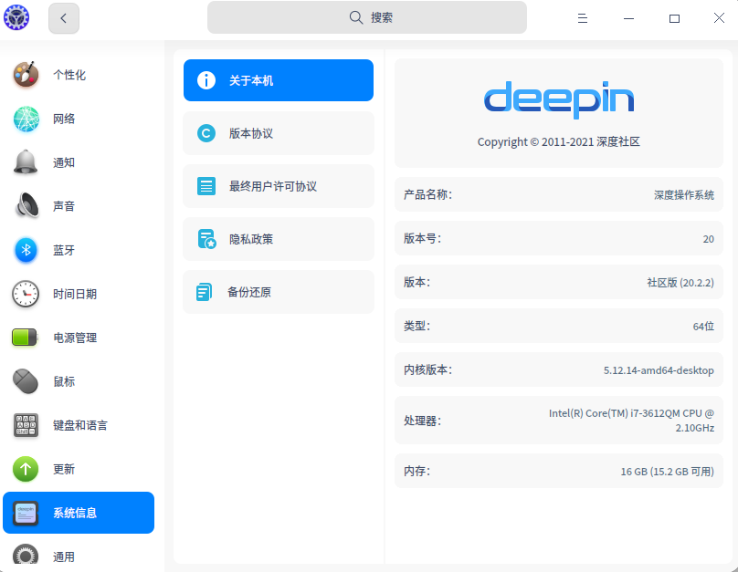Click the 类型 label
This screenshot has height=572, width=738.
416,326
